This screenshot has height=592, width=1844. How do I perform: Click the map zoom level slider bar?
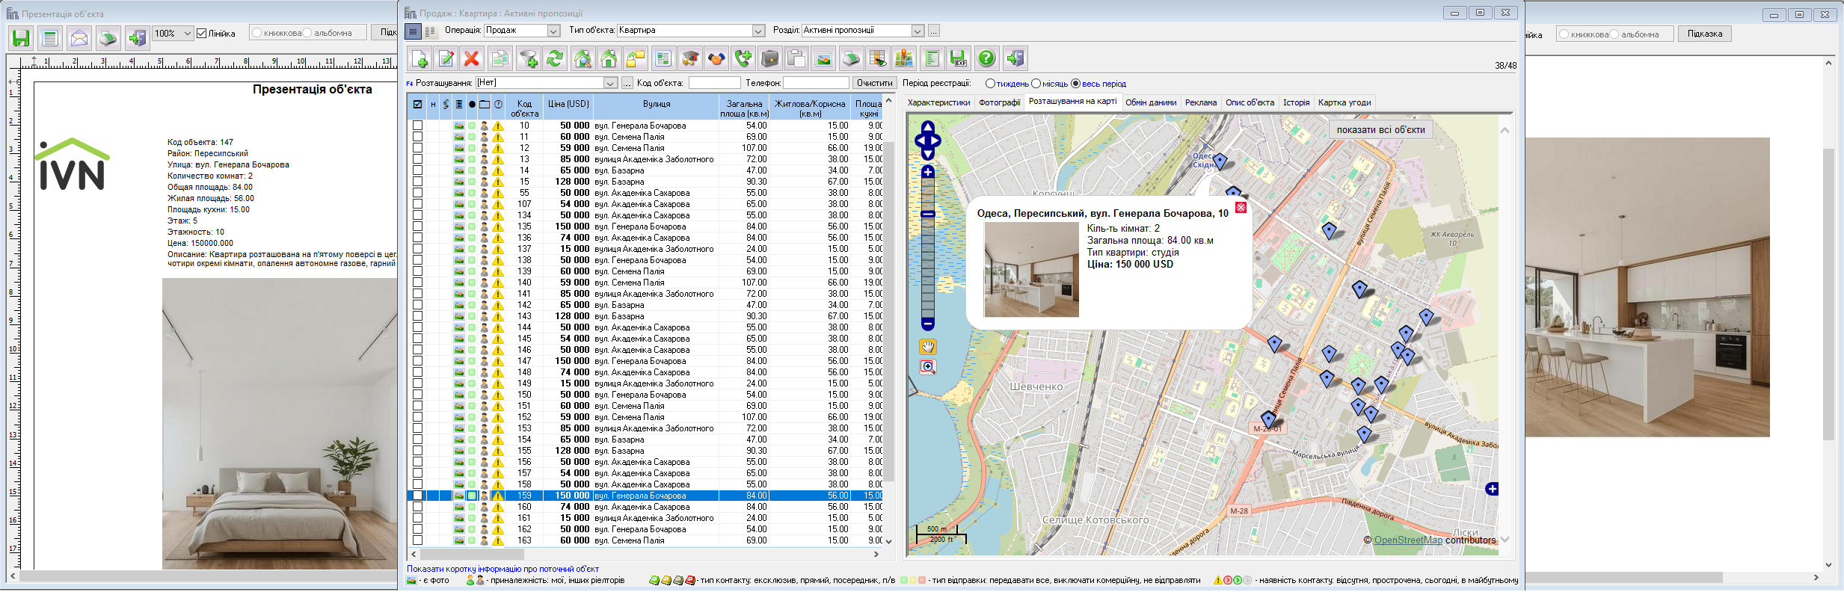[927, 247]
